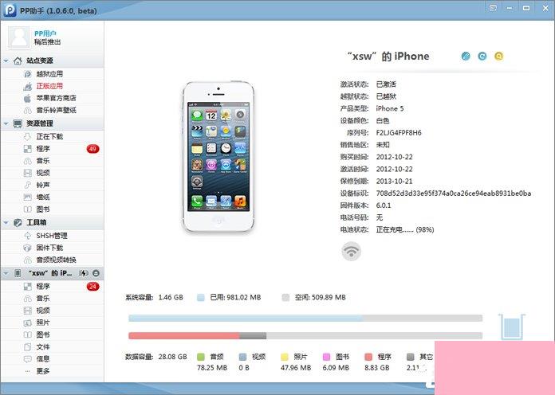Image resolution: width=555 pixels, height=395 pixels.
Task: Click firmware version 6.0.1
Action: pos(384,205)
